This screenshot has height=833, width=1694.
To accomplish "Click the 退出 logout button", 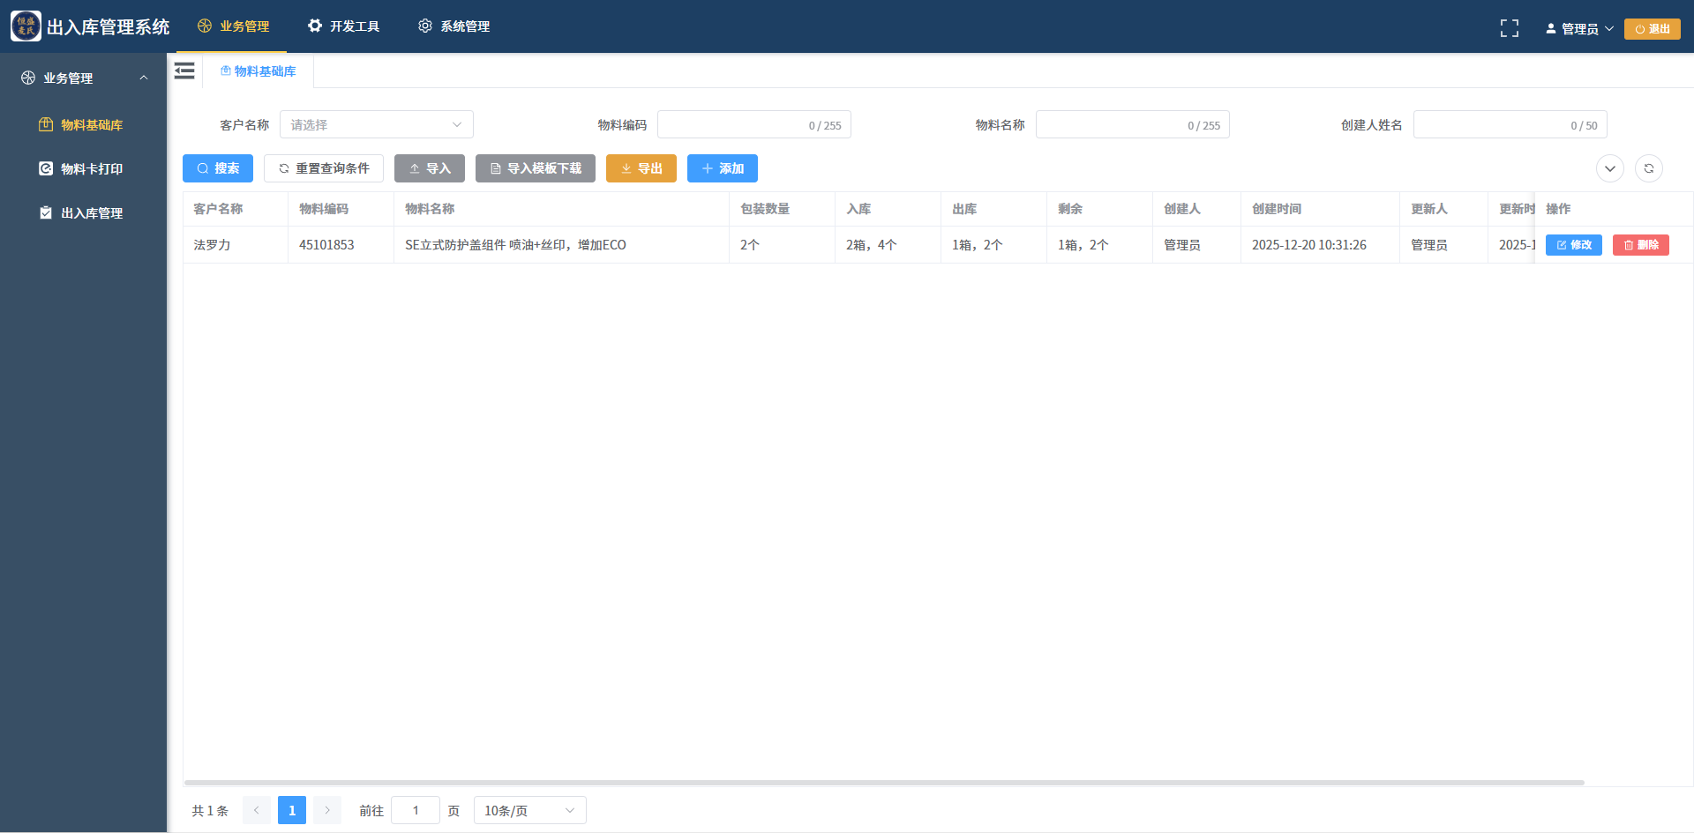I will coord(1652,27).
